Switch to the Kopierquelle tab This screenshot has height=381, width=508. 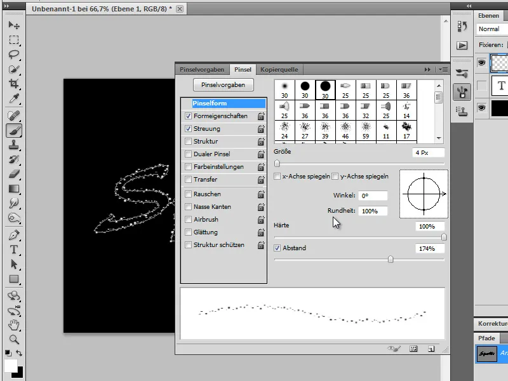pos(279,70)
